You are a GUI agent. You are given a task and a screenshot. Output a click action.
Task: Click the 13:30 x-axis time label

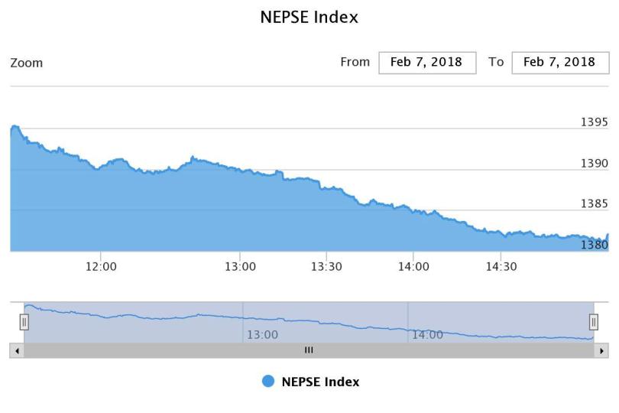(326, 266)
